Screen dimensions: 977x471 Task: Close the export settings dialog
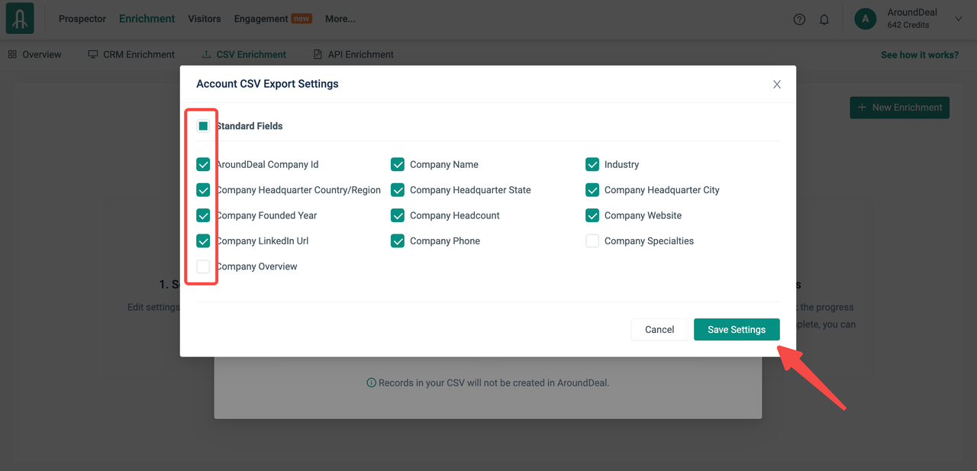[777, 84]
